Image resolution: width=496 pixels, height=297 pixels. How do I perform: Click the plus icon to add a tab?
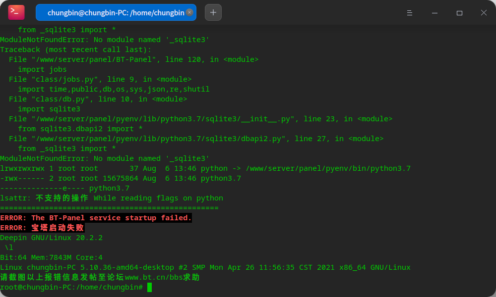click(x=213, y=12)
